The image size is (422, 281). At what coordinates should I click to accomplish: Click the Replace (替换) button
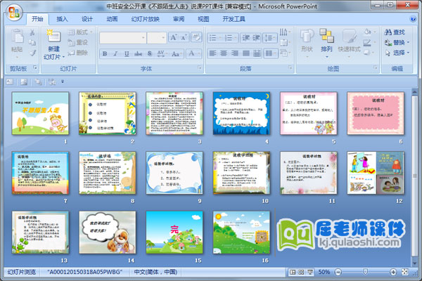pos(398,42)
